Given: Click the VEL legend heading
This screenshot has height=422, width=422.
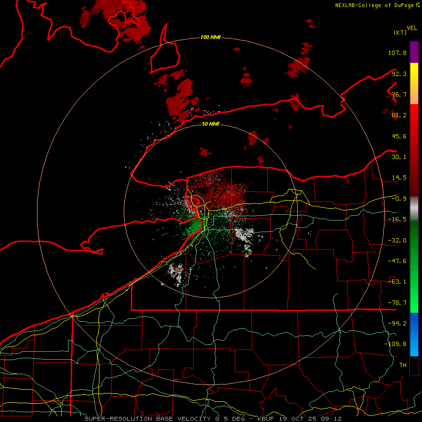Looking at the screenshot, I should [412, 28].
